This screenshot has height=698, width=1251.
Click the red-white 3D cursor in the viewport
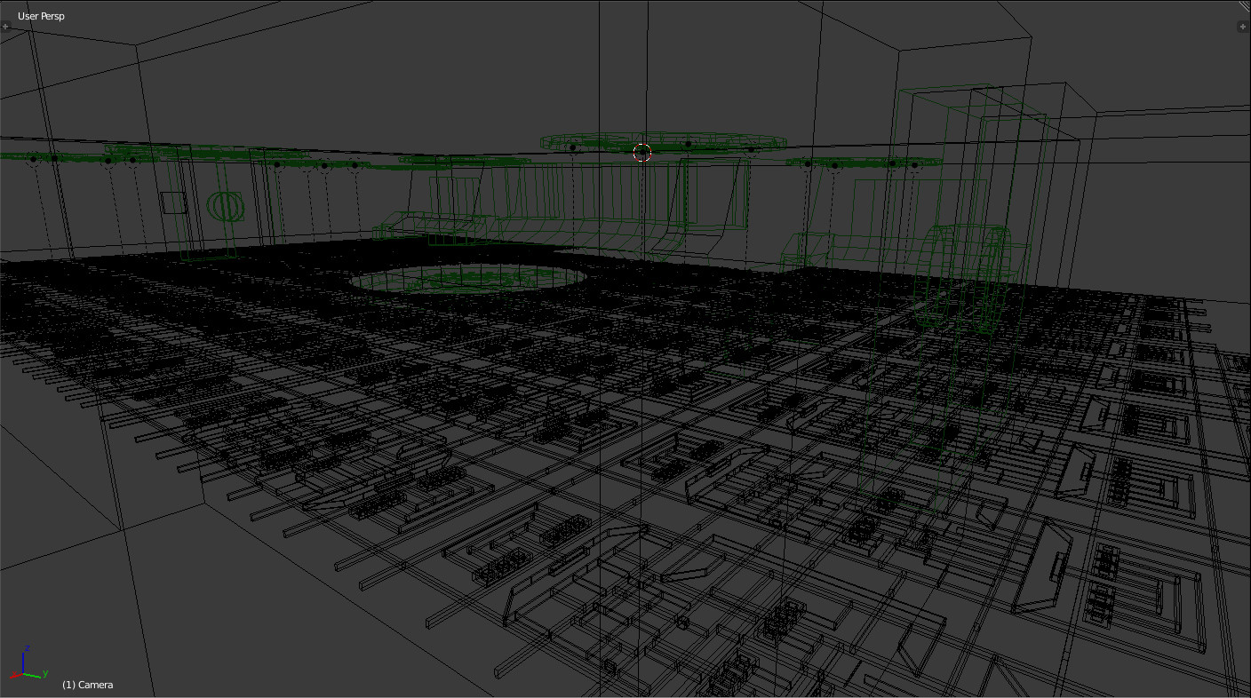642,153
